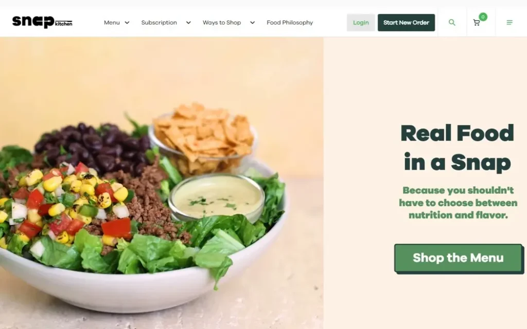Expand the Subscription dropdown chevron
Image resolution: width=527 pixels, height=329 pixels.
(188, 23)
